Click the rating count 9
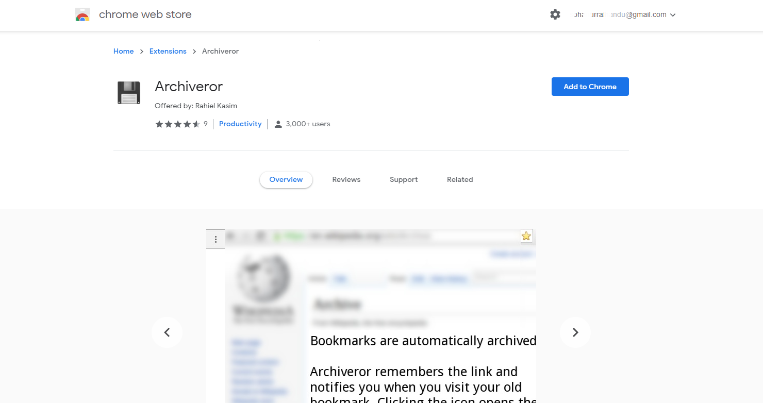763x403 pixels. pos(206,124)
